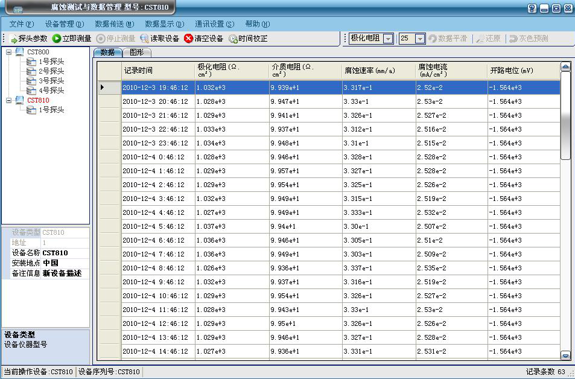Clear device with red 清空设备 icon
The width and height of the screenshot is (575, 379).
click(x=188, y=39)
